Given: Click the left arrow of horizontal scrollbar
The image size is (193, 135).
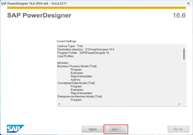Looking at the screenshot, I should pyautogui.click(x=59, y=104).
